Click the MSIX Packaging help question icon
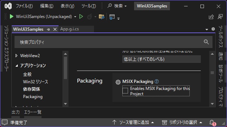The height and width of the screenshot is (127, 227). [x=157, y=81]
